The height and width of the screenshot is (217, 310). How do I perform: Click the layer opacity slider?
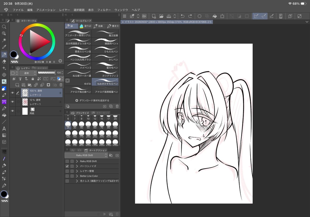click(x=47, y=73)
